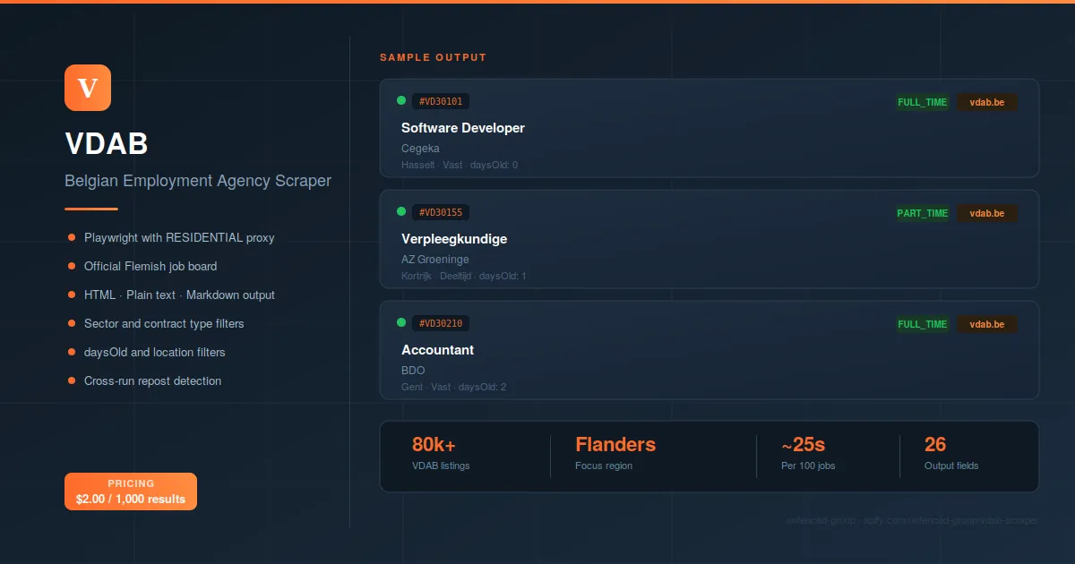Click the FULL_TIME badge on Software Developer
Viewport: 1075px width, 564px height.
click(x=922, y=102)
